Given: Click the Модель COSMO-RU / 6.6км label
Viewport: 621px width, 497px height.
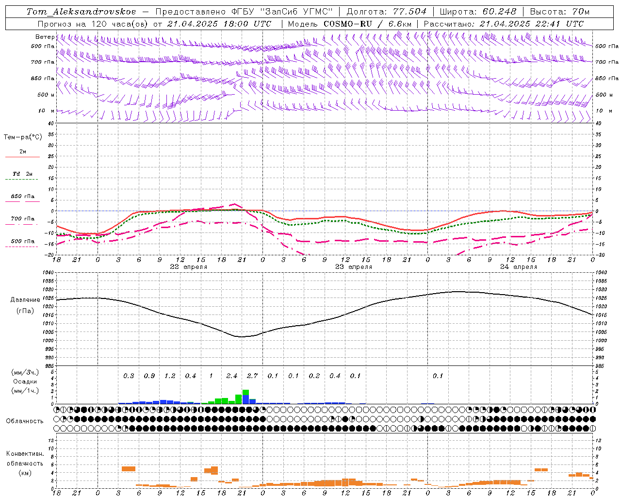Looking at the screenshot, I should (350, 24).
